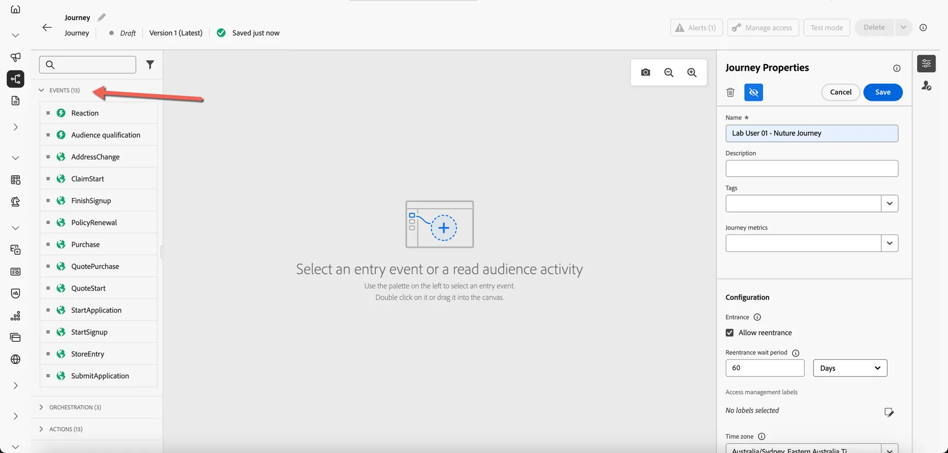Click the Description input field
The height and width of the screenshot is (453, 948).
tap(811, 169)
